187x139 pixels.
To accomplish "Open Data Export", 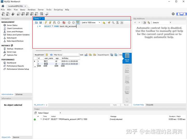I will pos(12,38).
